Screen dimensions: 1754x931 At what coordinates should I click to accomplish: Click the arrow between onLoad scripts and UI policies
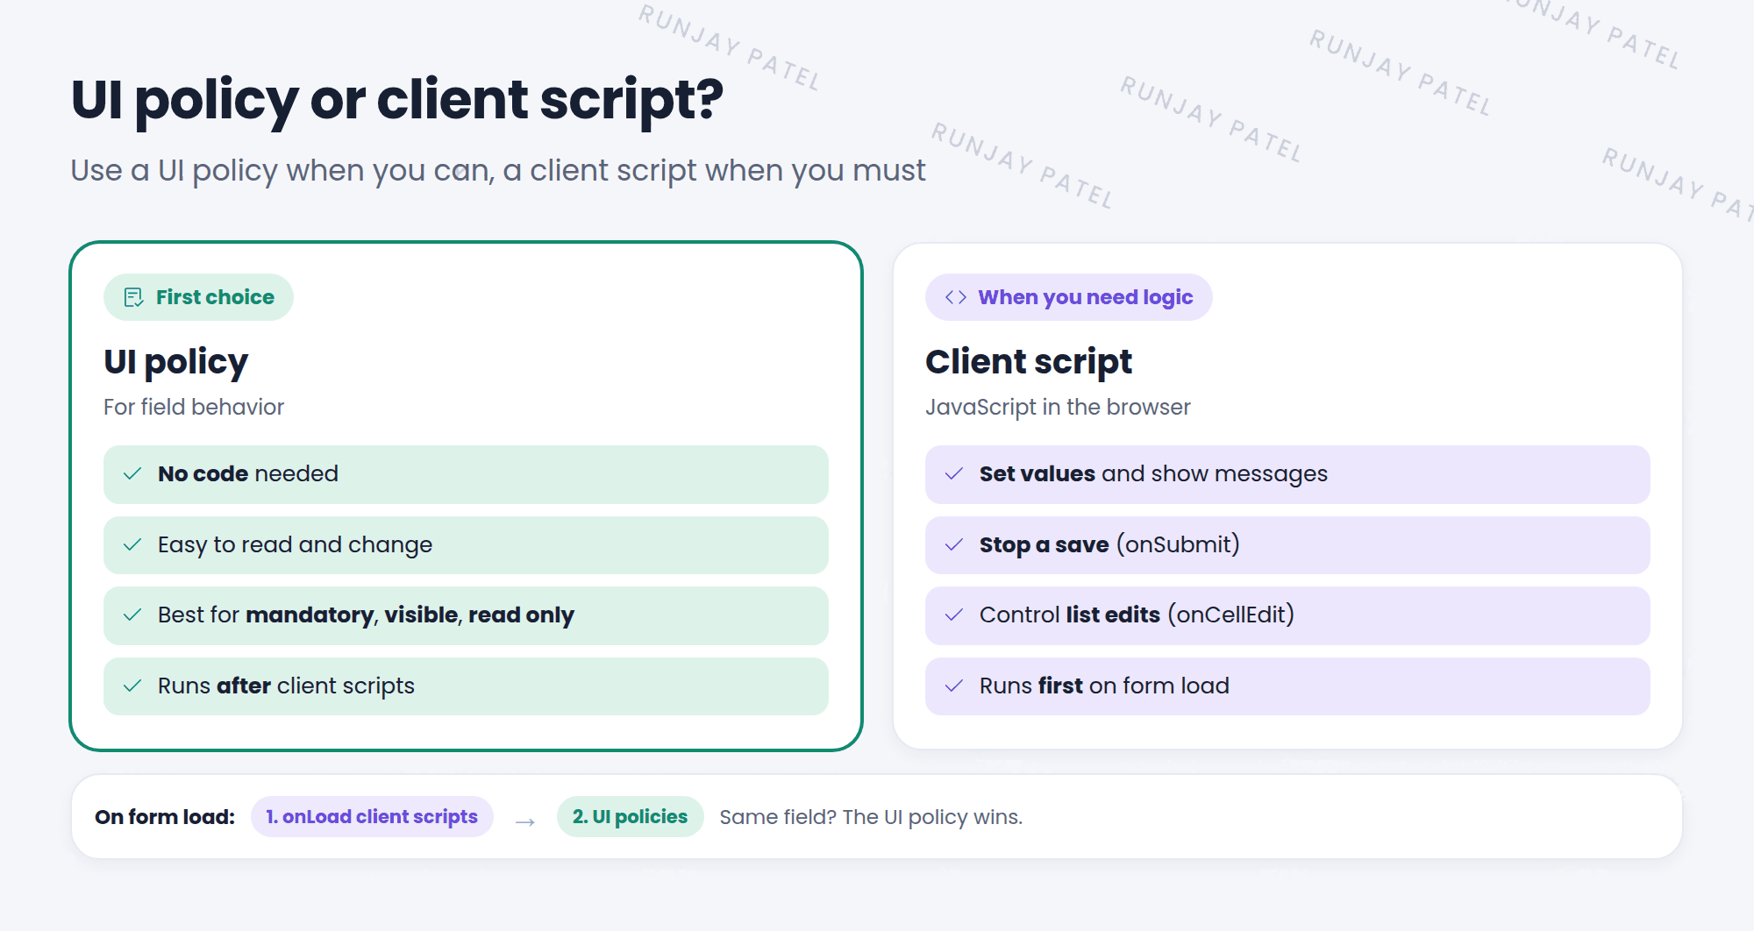[525, 821]
